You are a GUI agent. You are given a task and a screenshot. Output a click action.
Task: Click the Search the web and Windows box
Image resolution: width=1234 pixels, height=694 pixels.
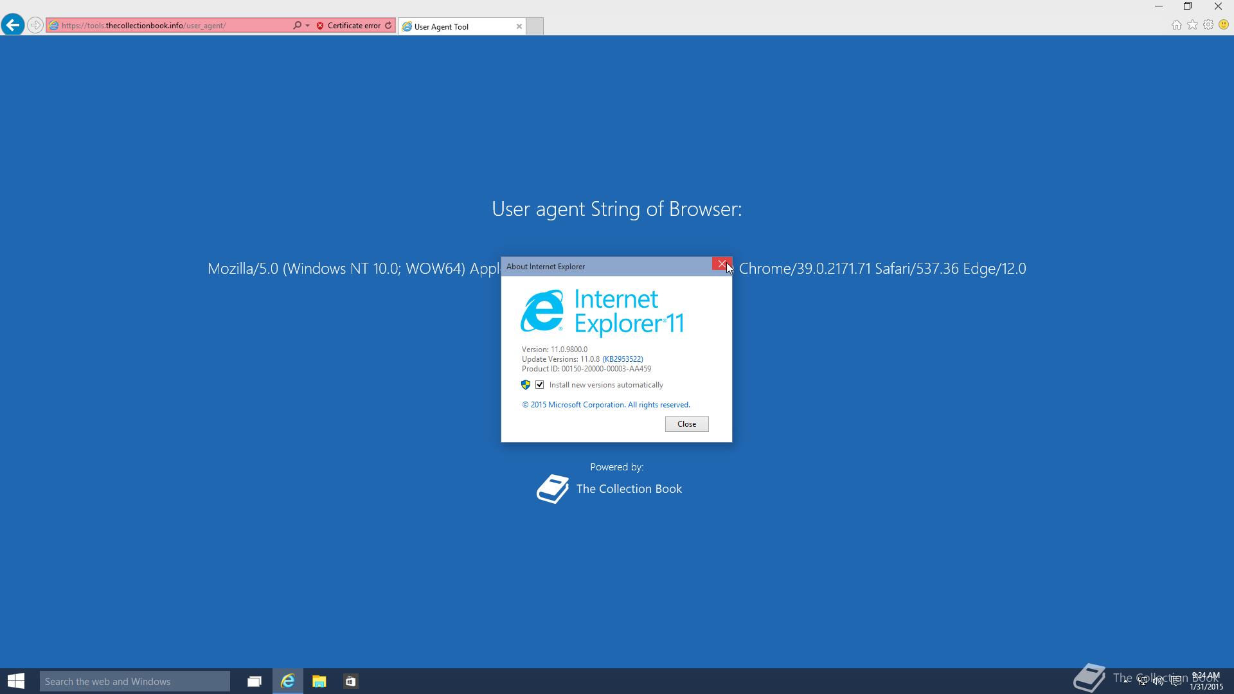pyautogui.click(x=135, y=681)
